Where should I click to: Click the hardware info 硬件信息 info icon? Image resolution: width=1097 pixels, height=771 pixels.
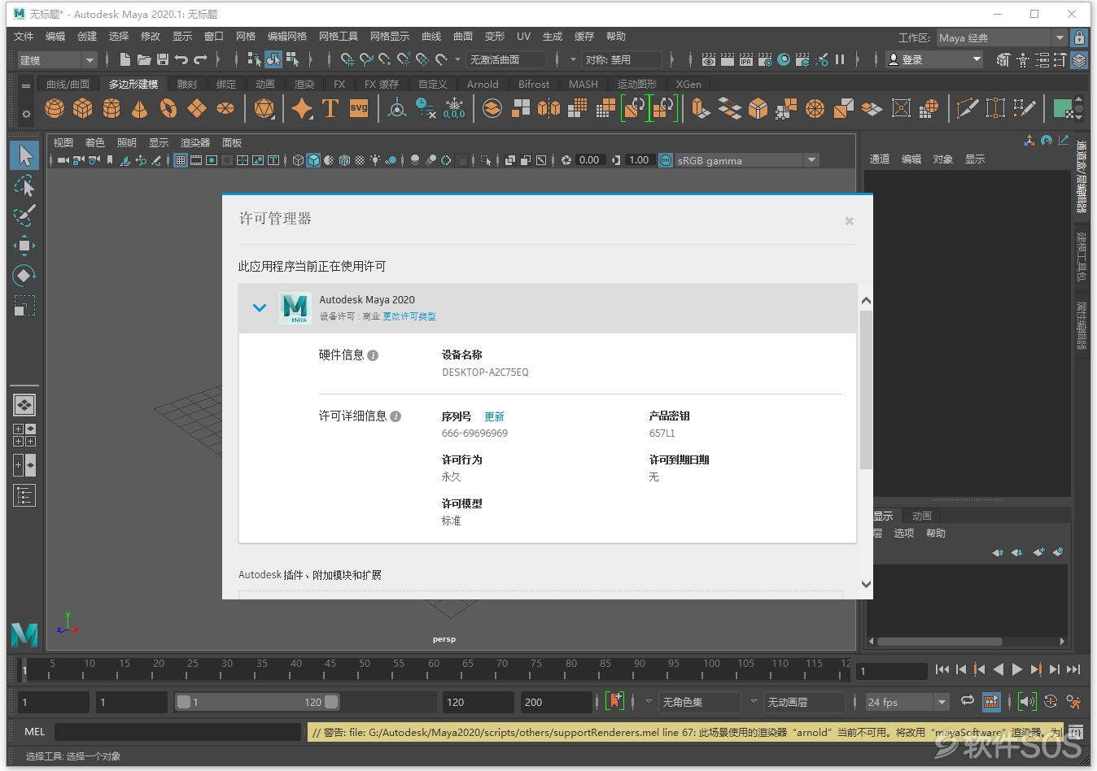[x=373, y=355]
